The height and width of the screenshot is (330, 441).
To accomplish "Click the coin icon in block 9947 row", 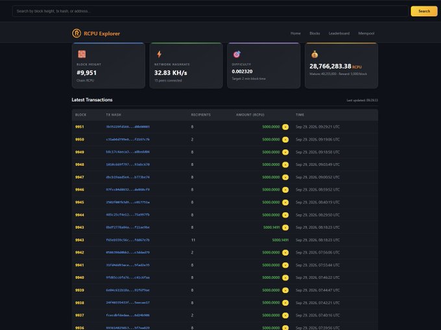I will (x=285, y=177).
